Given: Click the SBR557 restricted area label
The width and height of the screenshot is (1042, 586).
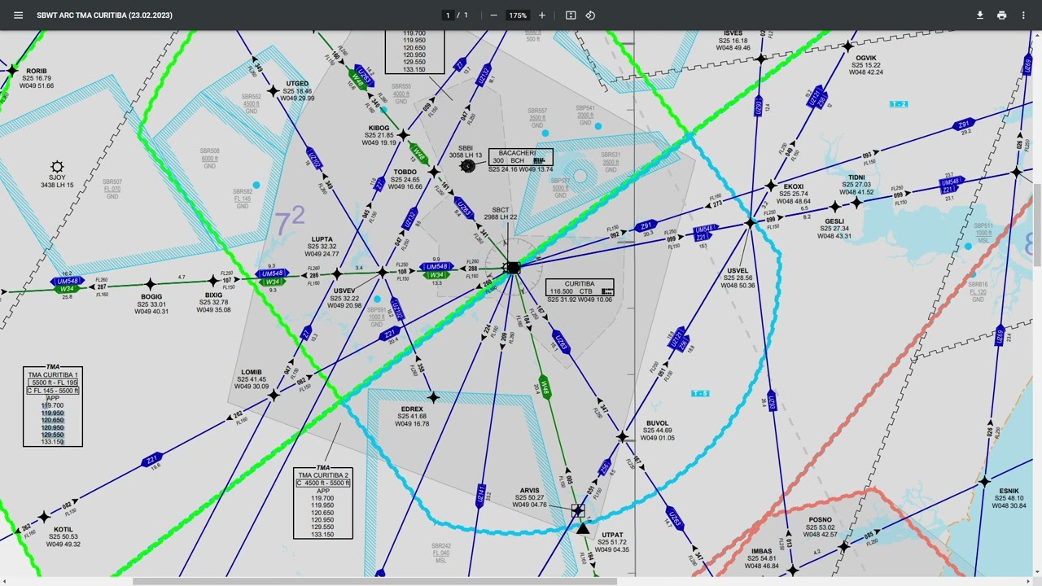Looking at the screenshot, I should 537,118.
